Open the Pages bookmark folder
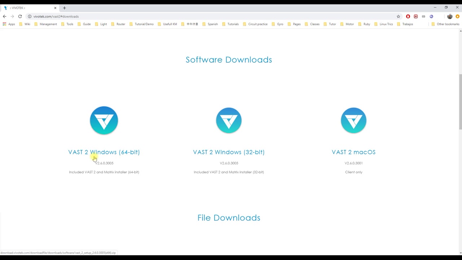The width and height of the screenshot is (462, 260). click(x=294, y=24)
